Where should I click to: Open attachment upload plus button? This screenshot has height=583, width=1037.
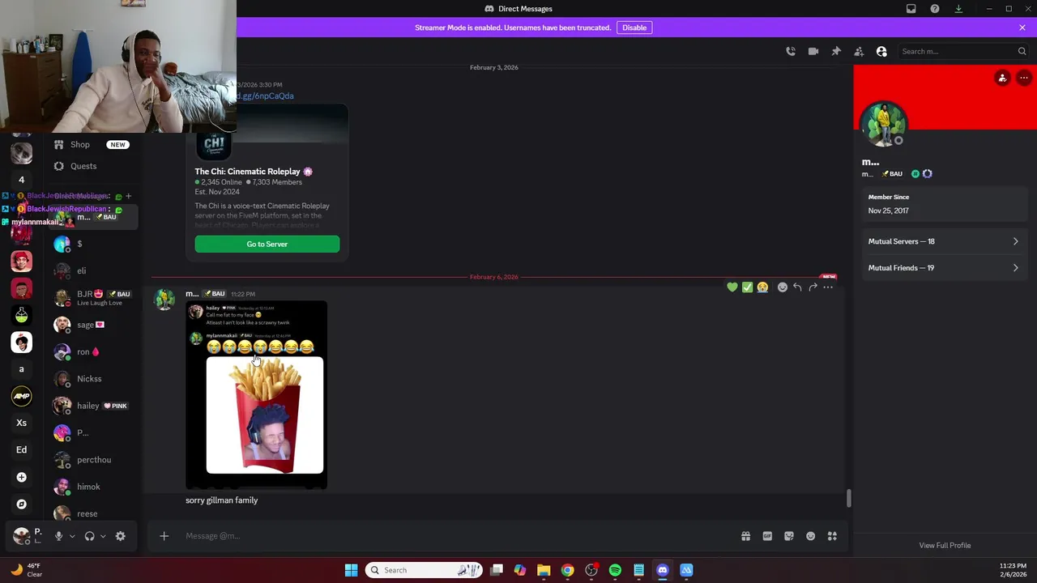click(164, 536)
